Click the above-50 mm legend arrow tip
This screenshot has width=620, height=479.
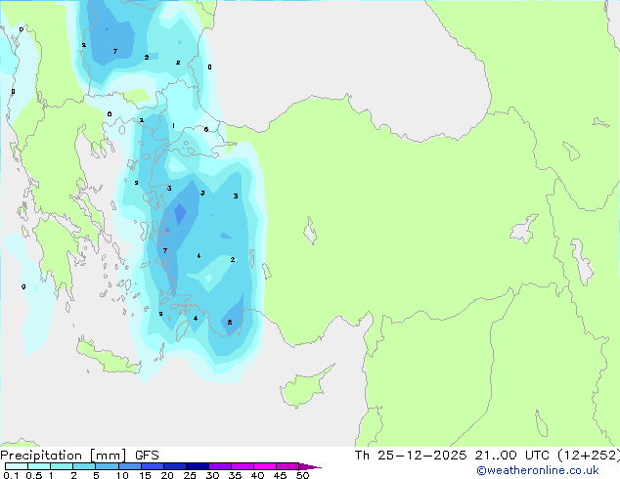pos(310,466)
